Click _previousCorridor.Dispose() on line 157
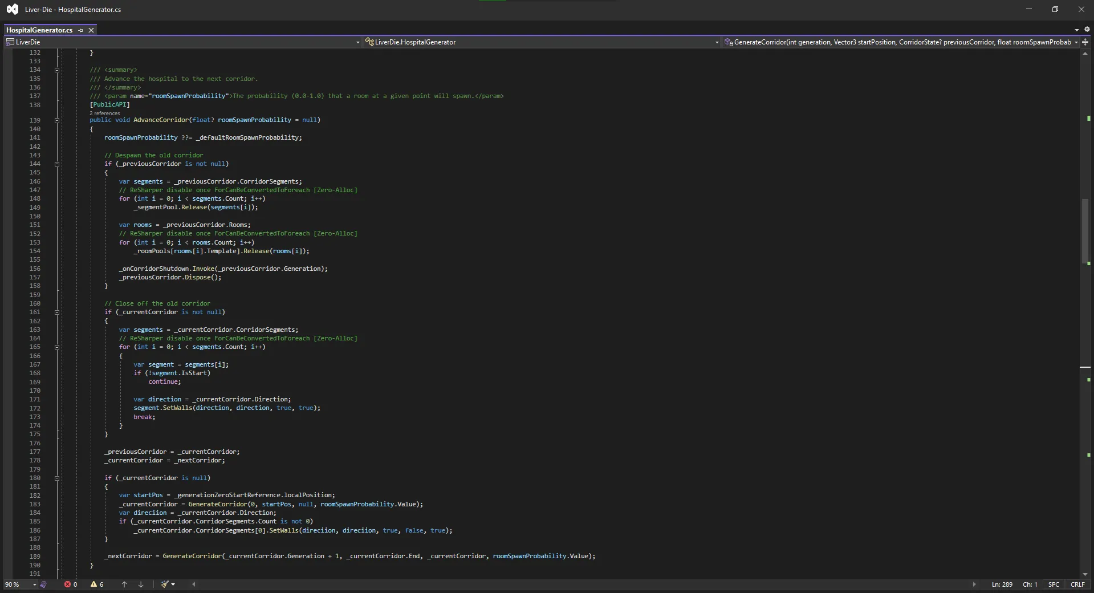This screenshot has width=1094, height=593. pos(170,278)
